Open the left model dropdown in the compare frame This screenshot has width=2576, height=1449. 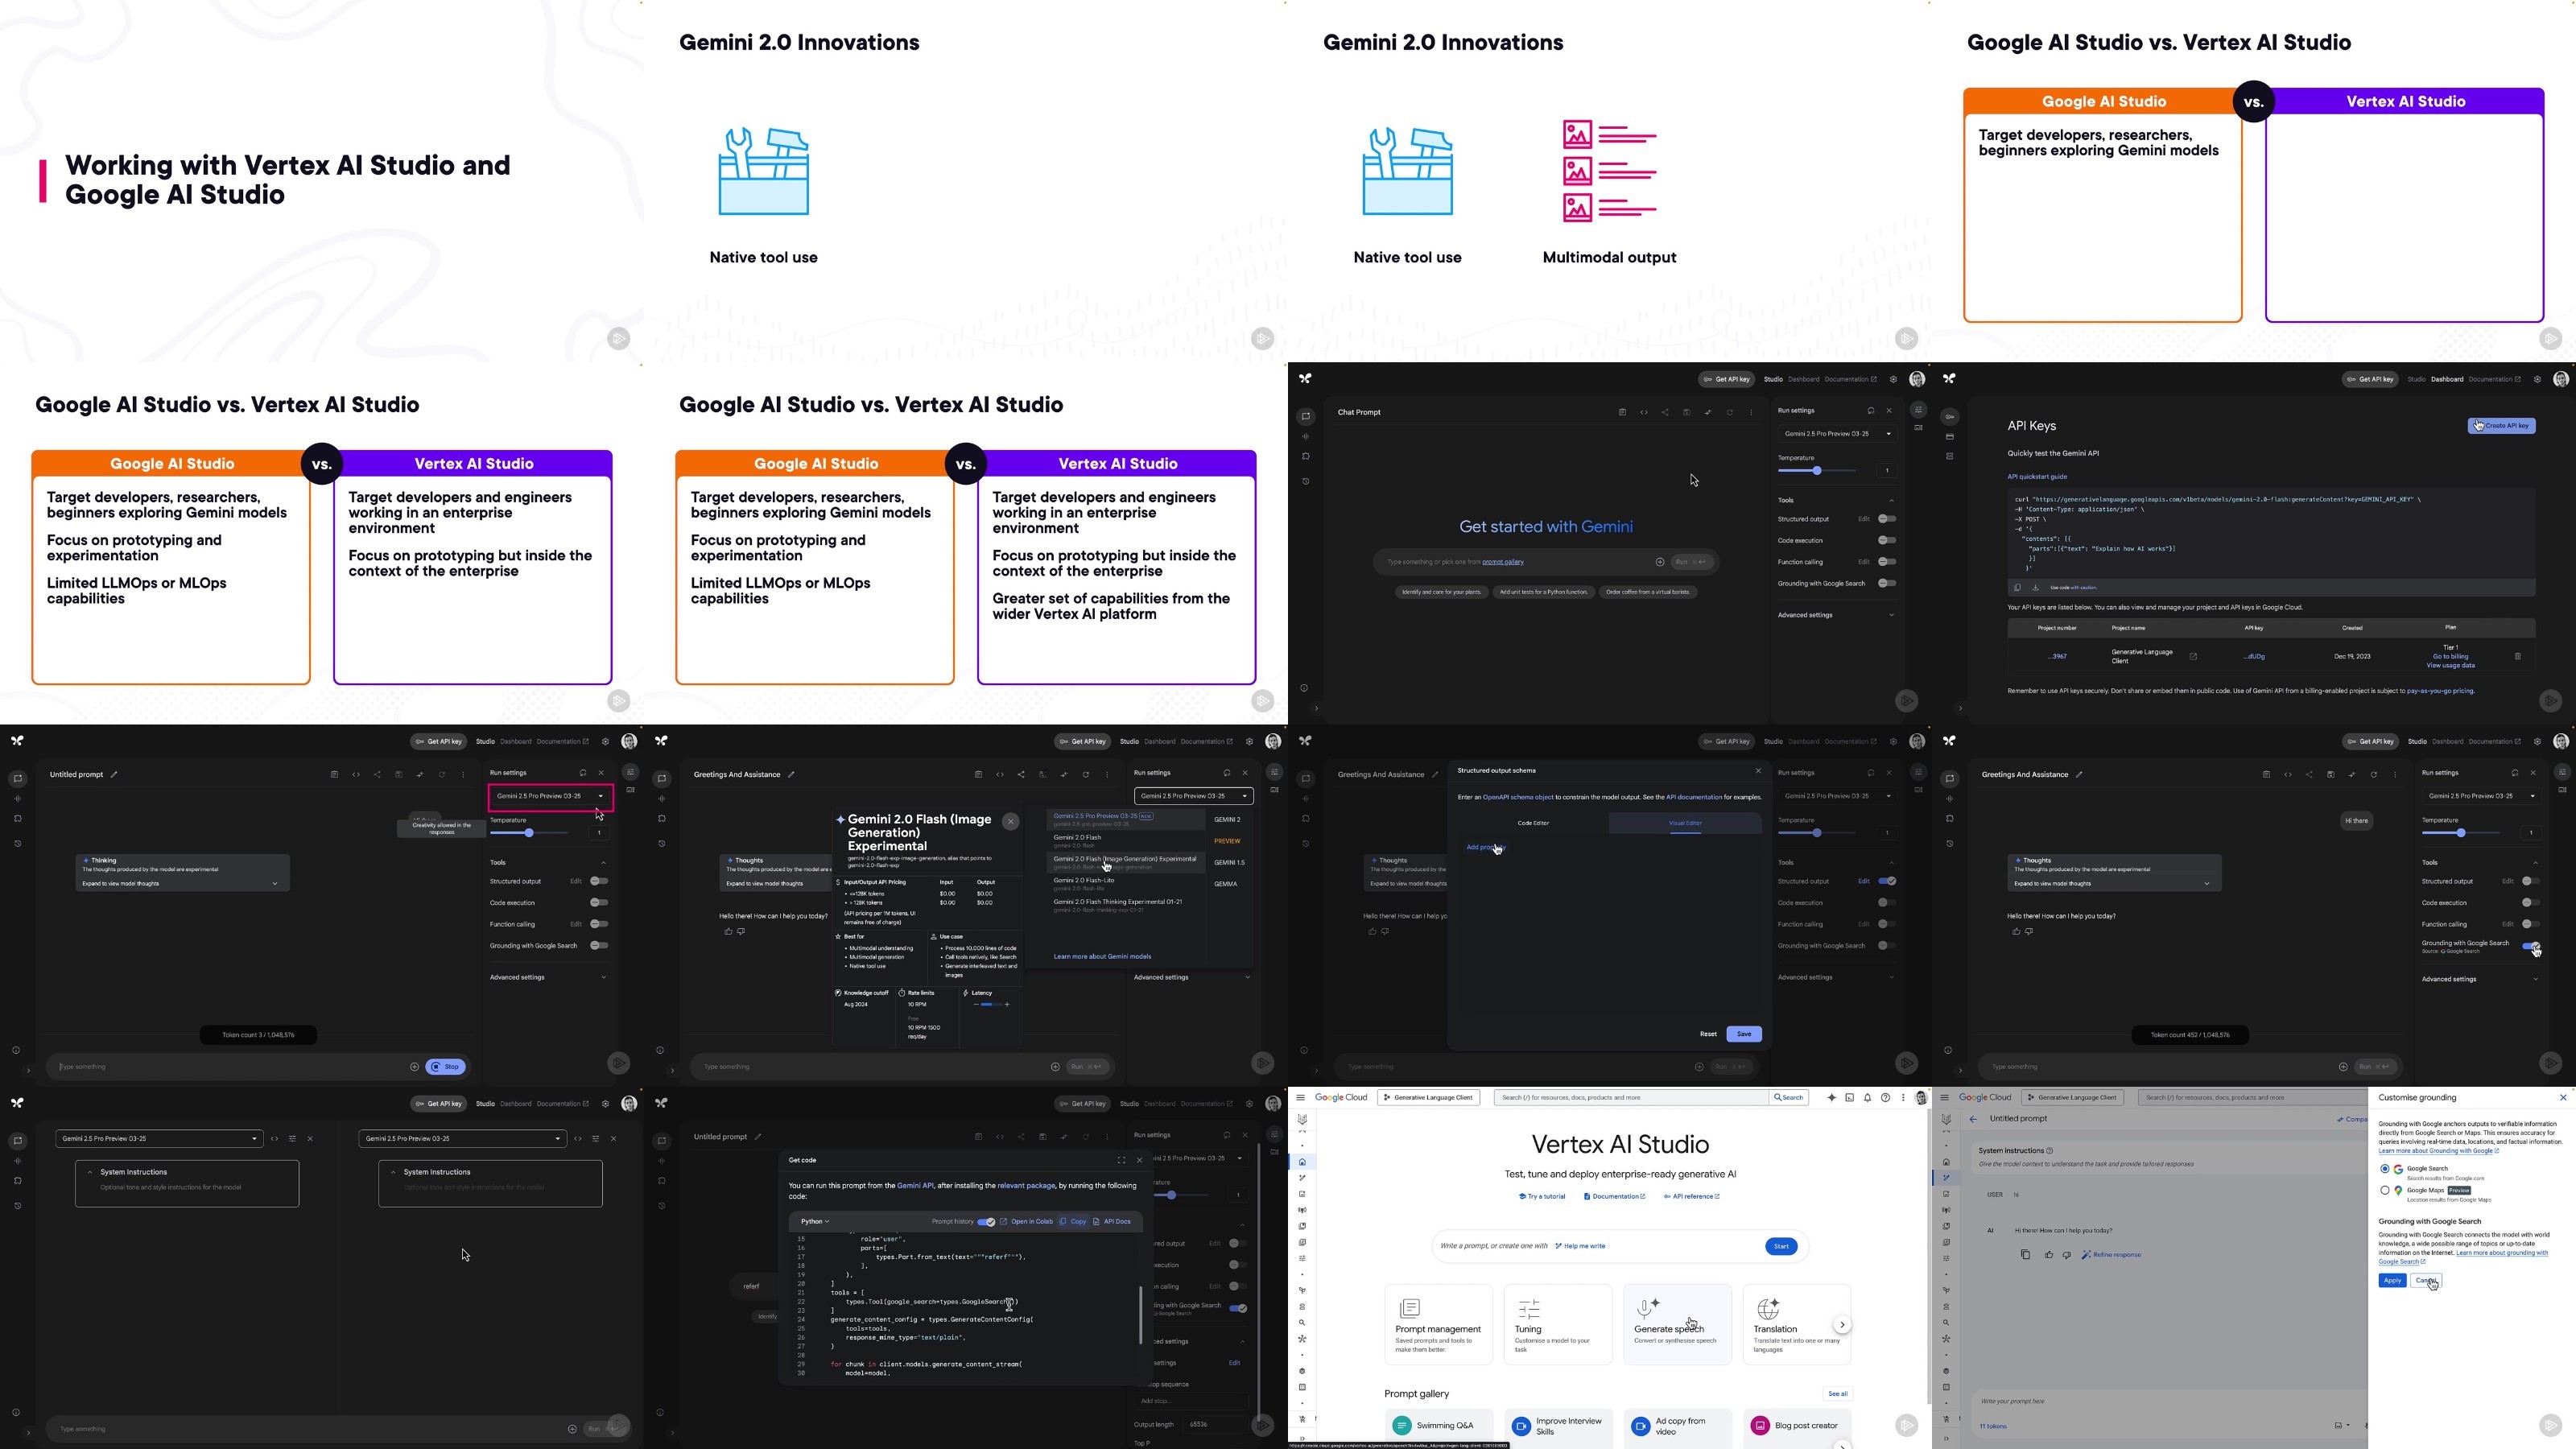(159, 1139)
